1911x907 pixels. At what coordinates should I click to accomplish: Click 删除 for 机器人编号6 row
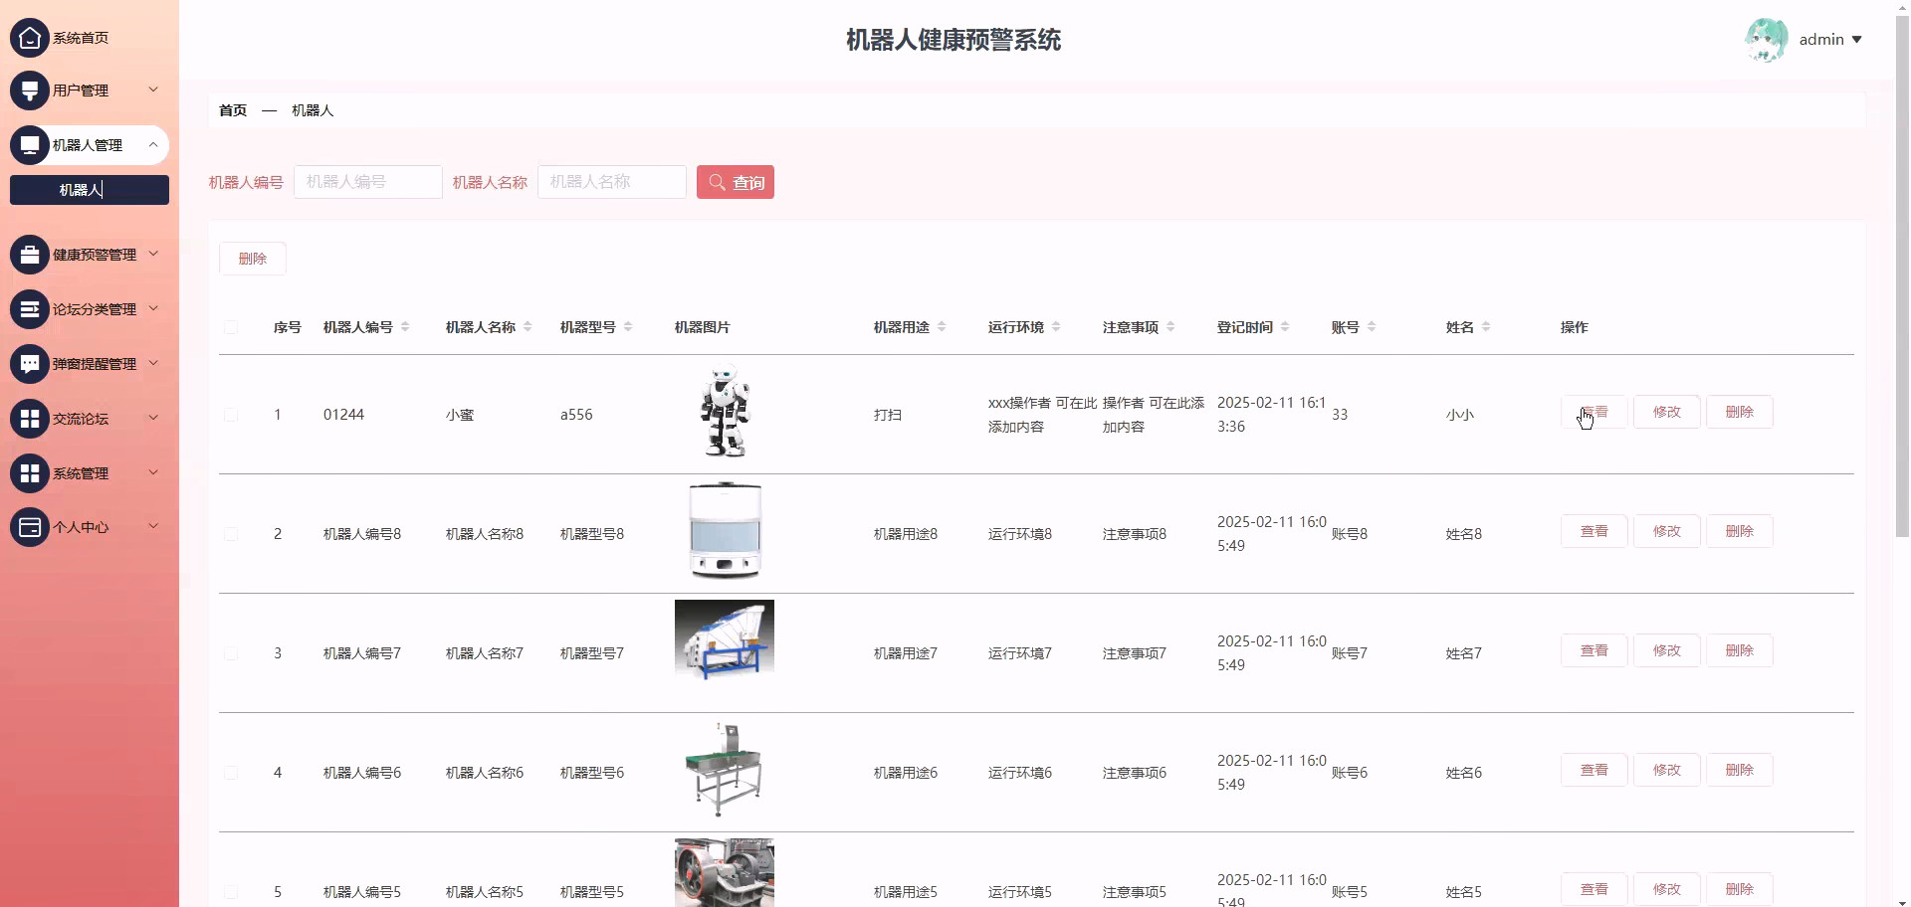pyautogui.click(x=1740, y=770)
